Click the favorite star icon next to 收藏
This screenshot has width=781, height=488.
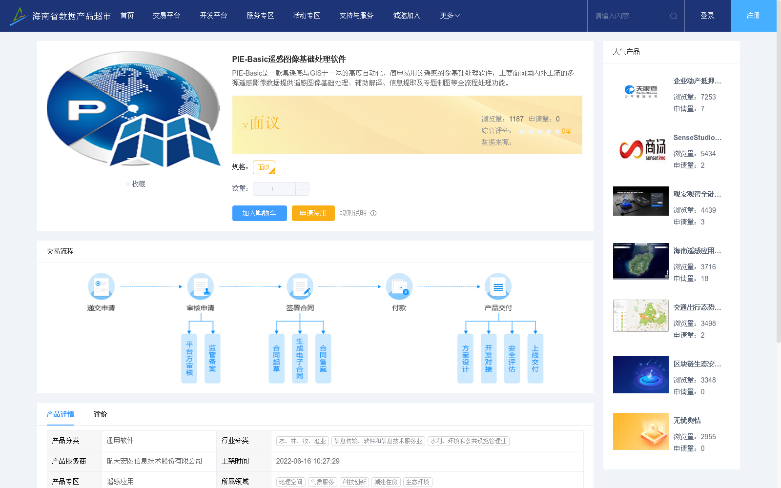coord(128,184)
